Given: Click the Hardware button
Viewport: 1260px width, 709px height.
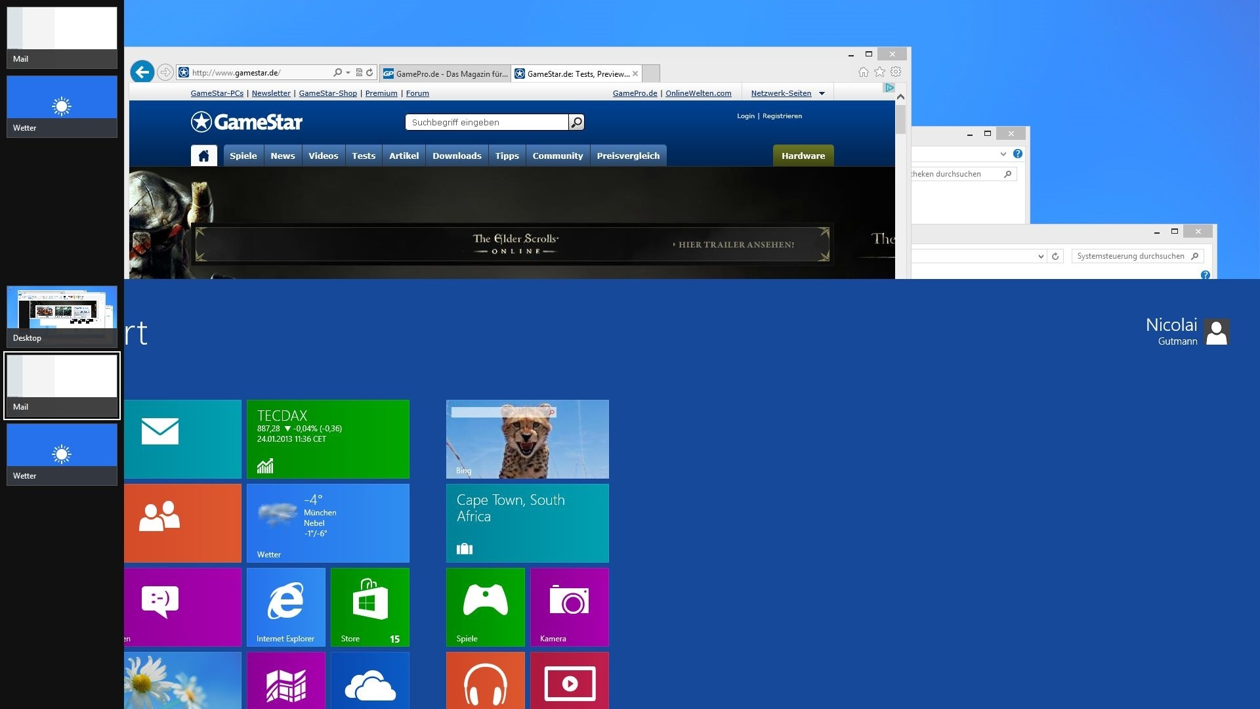Looking at the screenshot, I should [803, 156].
